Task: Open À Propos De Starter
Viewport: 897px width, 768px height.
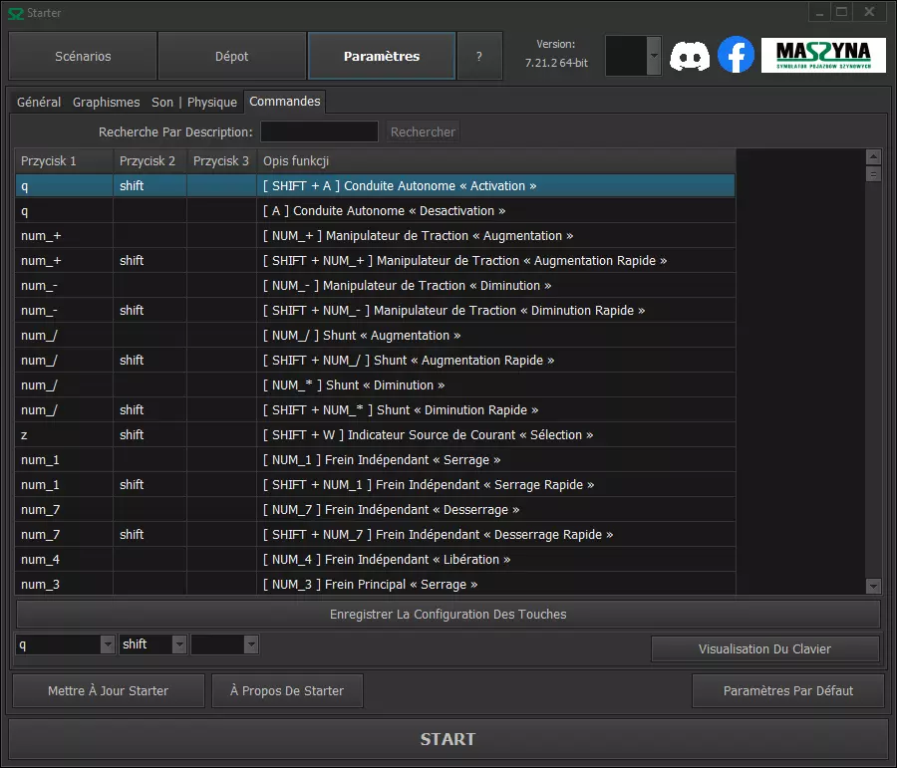Action: 287,690
